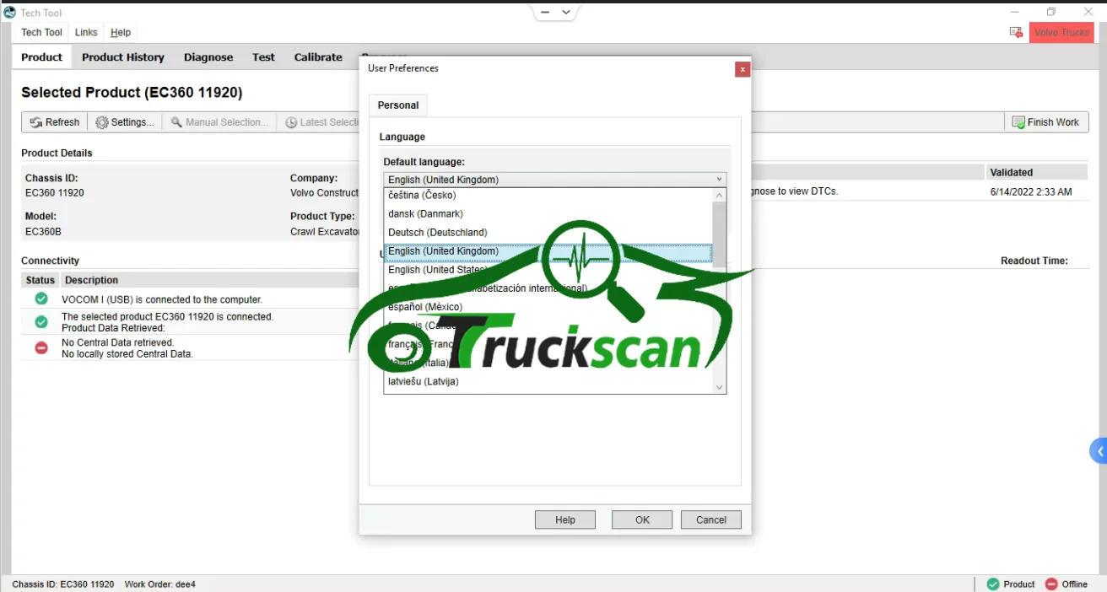Click the dash control in title bar

coord(544,13)
